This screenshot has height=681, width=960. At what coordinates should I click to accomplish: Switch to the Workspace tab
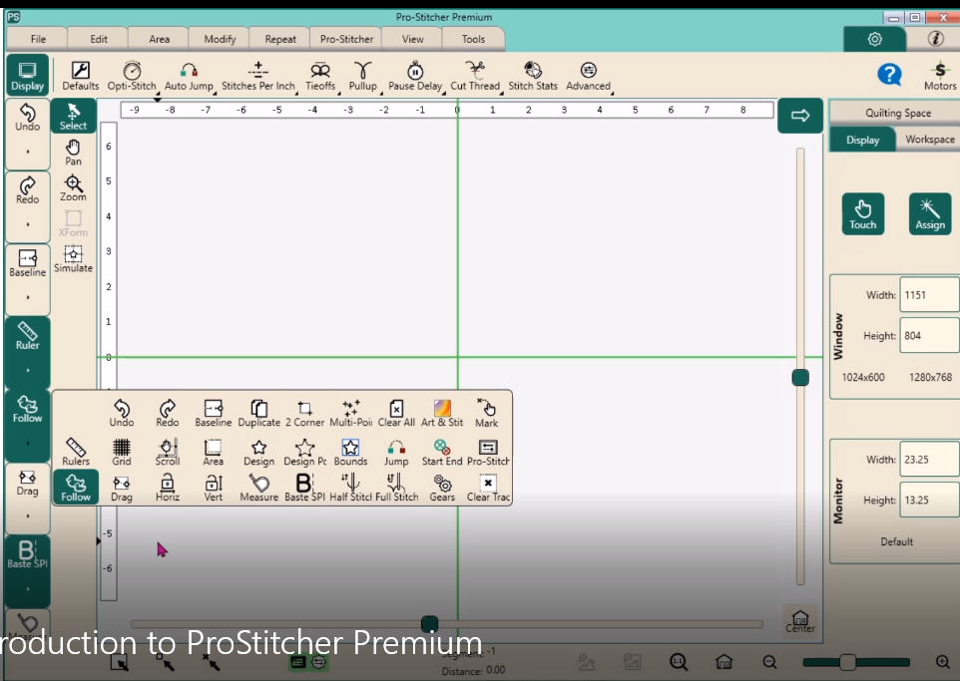pos(929,139)
